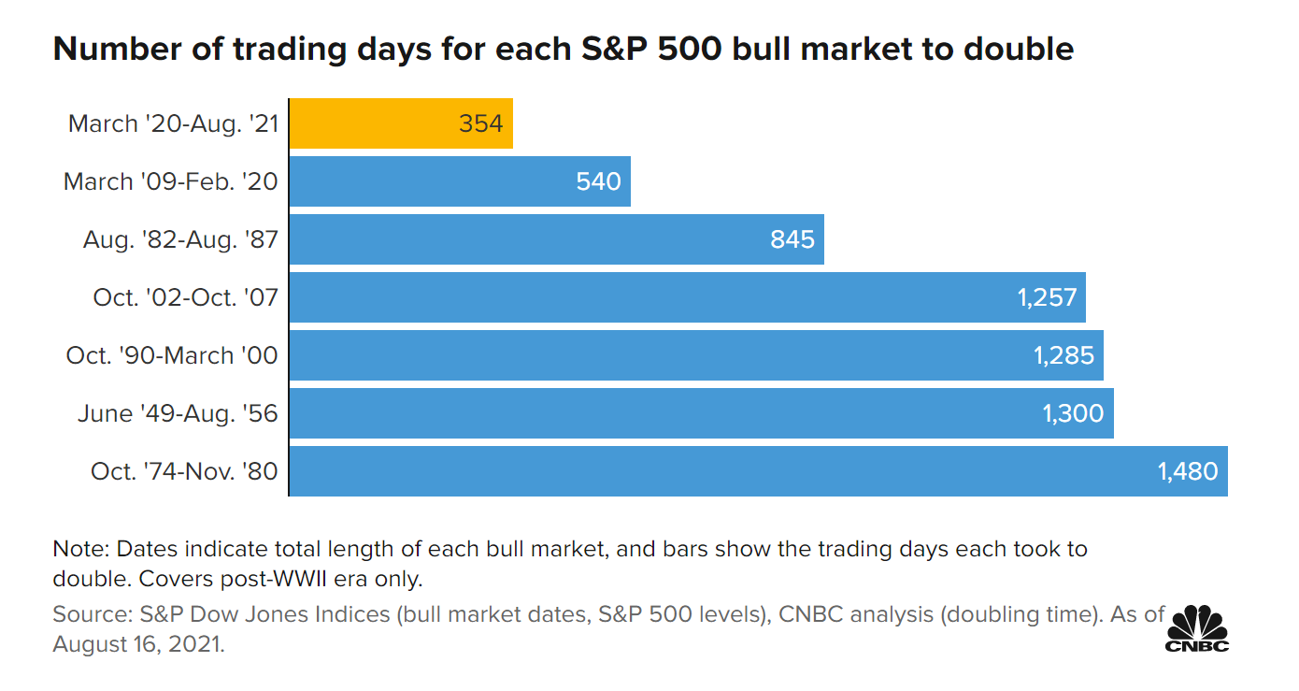Image resolution: width=1299 pixels, height=691 pixels.
Task: Select the "Aug. '82-Aug. '87" axis label
Action: click(180, 239)
